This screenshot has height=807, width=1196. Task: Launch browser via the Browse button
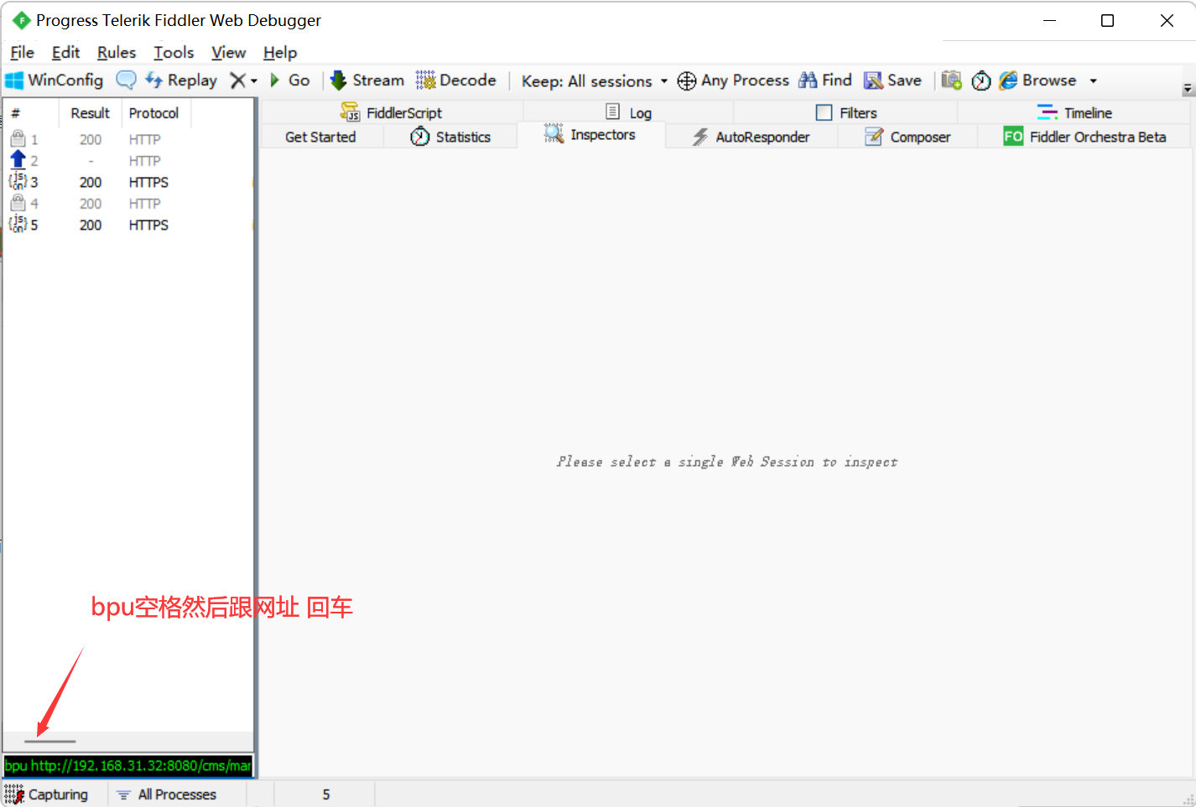pyautogui.click(x=1037, y=80)
